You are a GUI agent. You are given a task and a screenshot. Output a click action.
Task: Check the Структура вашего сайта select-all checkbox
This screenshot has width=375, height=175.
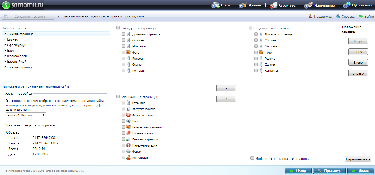[x=250, y=28]
